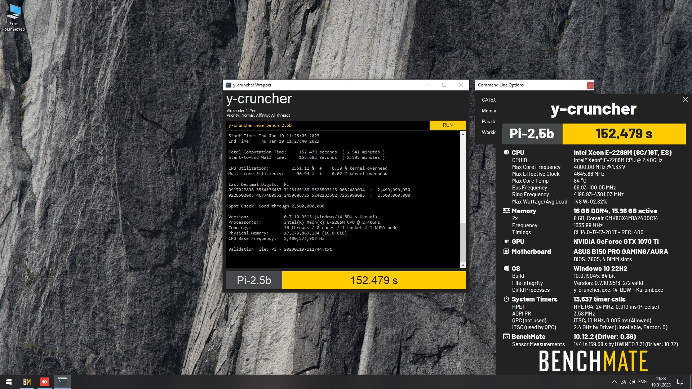The image size is (692, 389).
Task: Click the Memory icon in BenchMate panel
Action: (506, 211)
